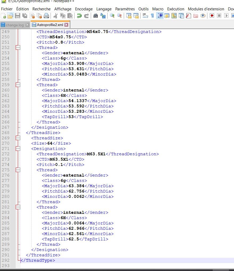Open the Affichage menu
234x271 pixels.
coord(63,9)
